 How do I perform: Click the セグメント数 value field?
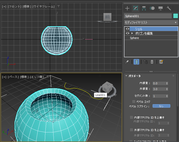(159, 96)
